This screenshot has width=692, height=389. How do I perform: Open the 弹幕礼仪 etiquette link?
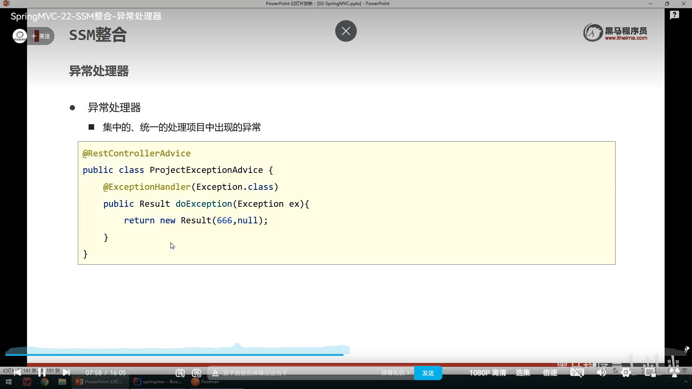coord(395,373)
